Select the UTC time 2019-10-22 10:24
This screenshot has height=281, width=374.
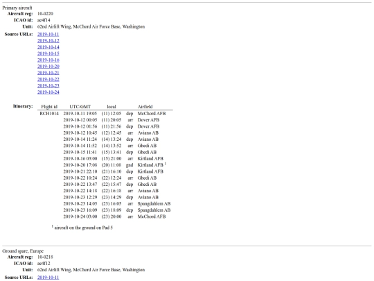click(x=80, y=178)
